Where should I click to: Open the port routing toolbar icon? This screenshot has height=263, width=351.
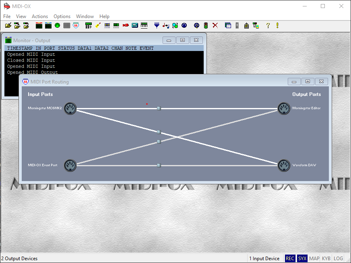(76, 25)
